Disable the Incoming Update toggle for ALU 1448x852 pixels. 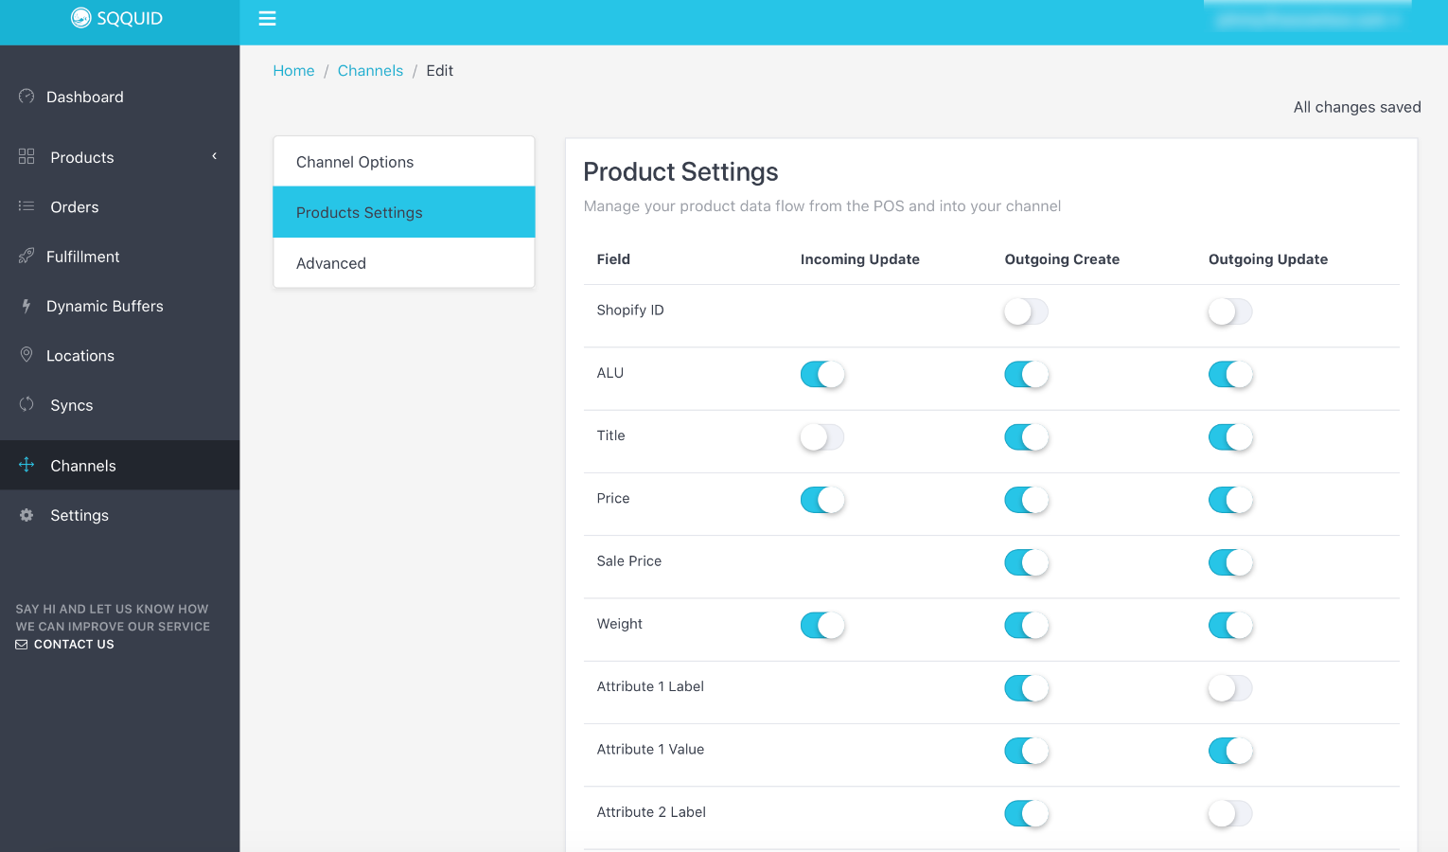pyautogui.click(x=821, y=374)
